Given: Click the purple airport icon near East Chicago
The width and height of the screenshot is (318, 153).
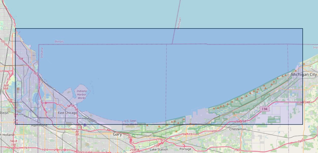Looking at the screenshot, I should click(x=85, y=125).
